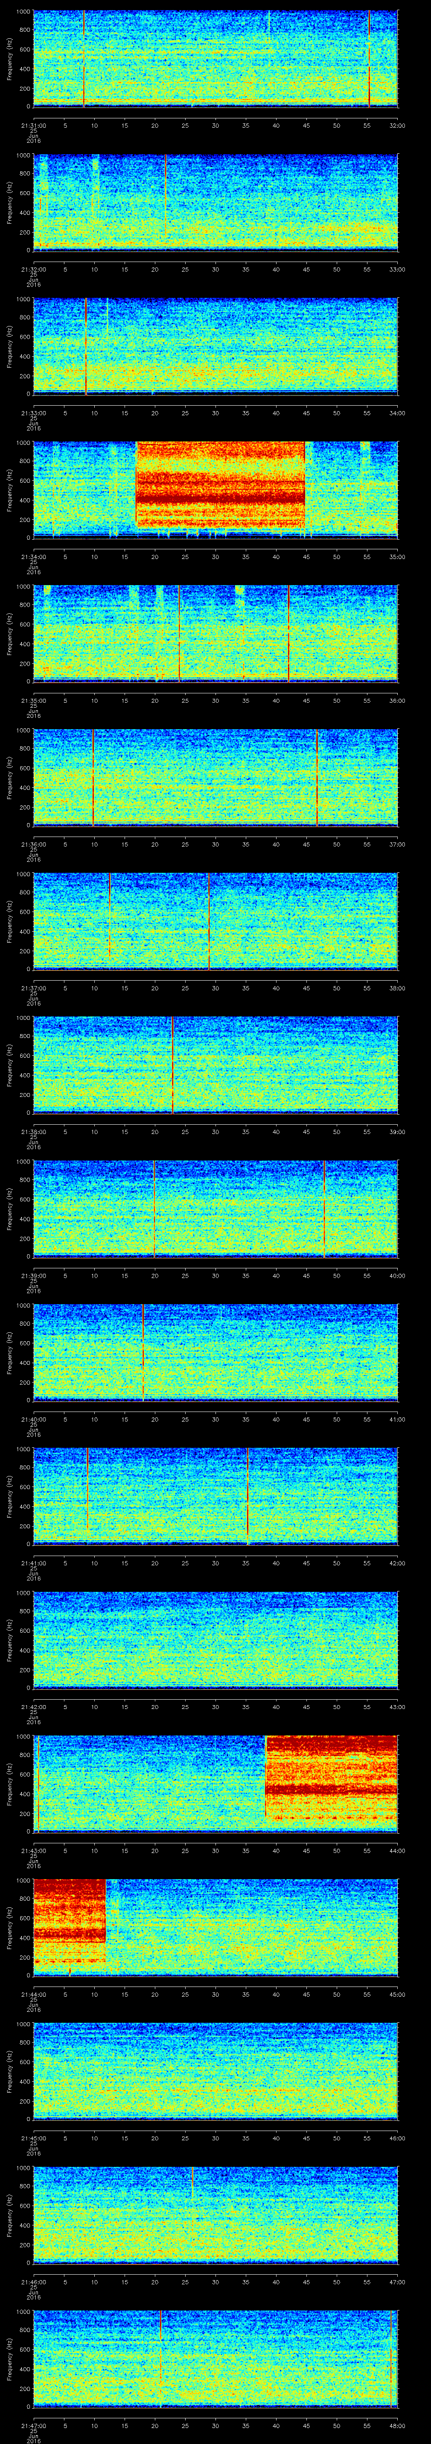Screen dimensions: 431x2444
Task: Click the 50 second tick below the 21:41:00 panel
Action: pyautogui.click(x=336, y=1563)
